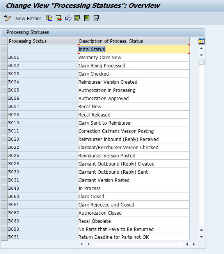
Task: Click the page down arrow under scrollbar top
Action: [x=201, y=55]
